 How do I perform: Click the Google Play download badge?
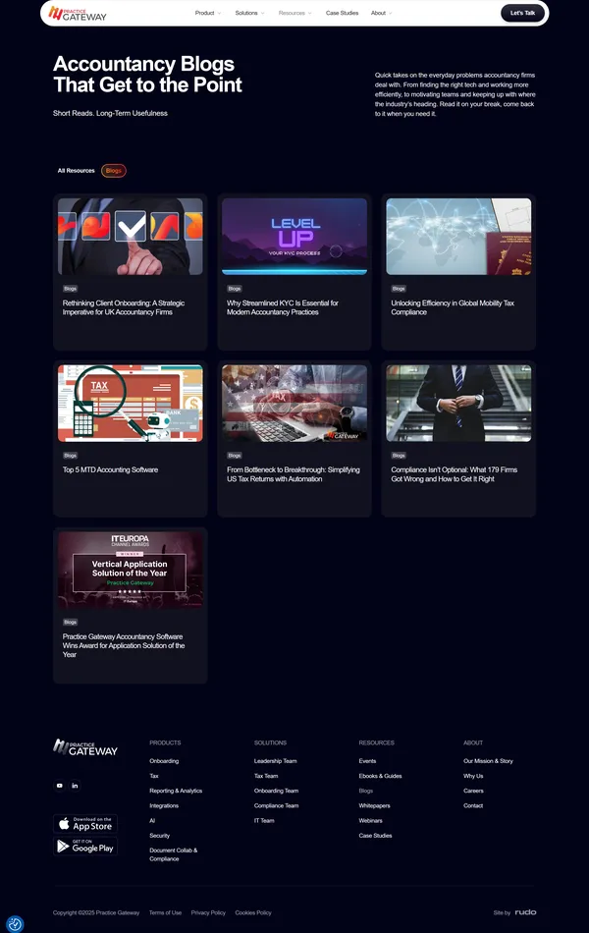tap(84, 846)
